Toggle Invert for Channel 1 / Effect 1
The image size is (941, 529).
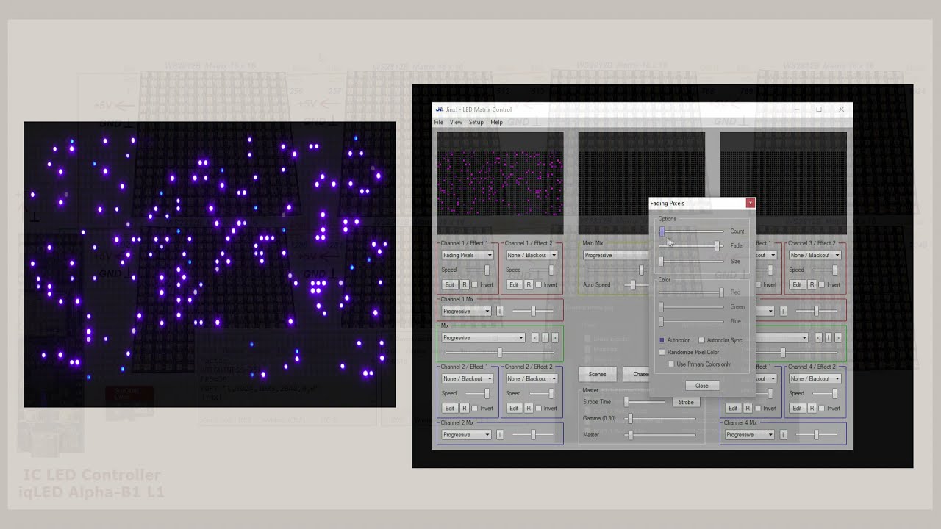(475, 284)
